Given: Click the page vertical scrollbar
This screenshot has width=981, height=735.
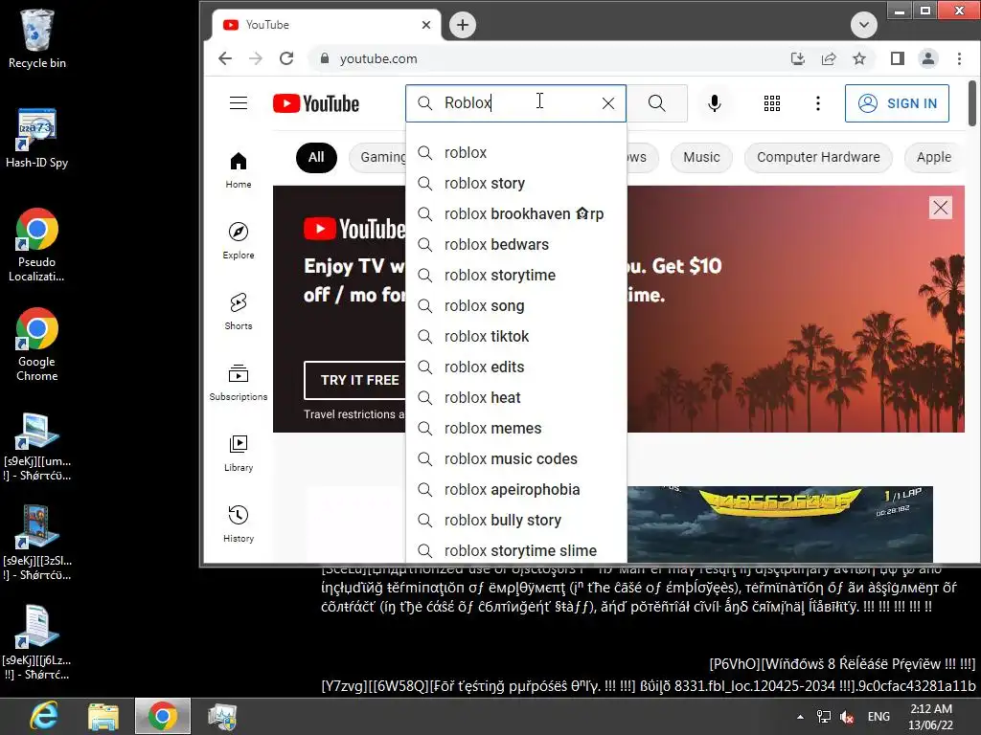Looking at the screenshot, I should [x=972, y=103].
